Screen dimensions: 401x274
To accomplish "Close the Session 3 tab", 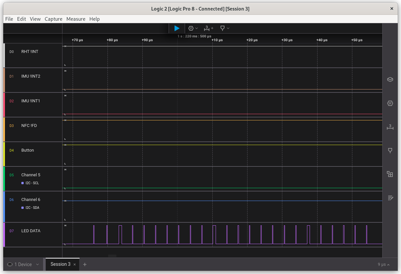I will 75,264.
